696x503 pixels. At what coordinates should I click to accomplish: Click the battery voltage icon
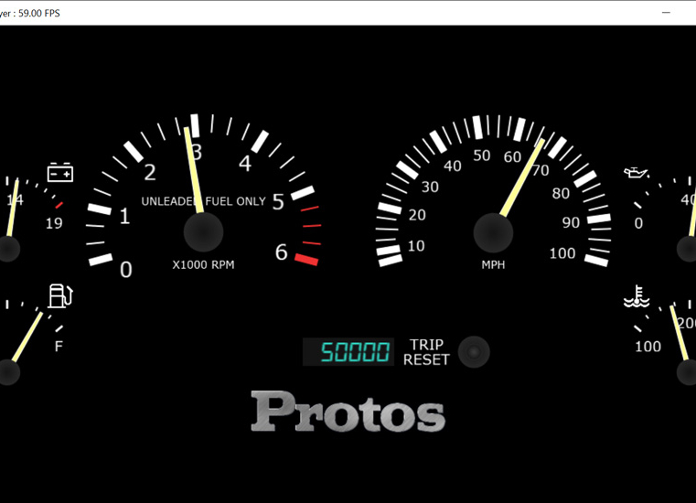point(60,172)
